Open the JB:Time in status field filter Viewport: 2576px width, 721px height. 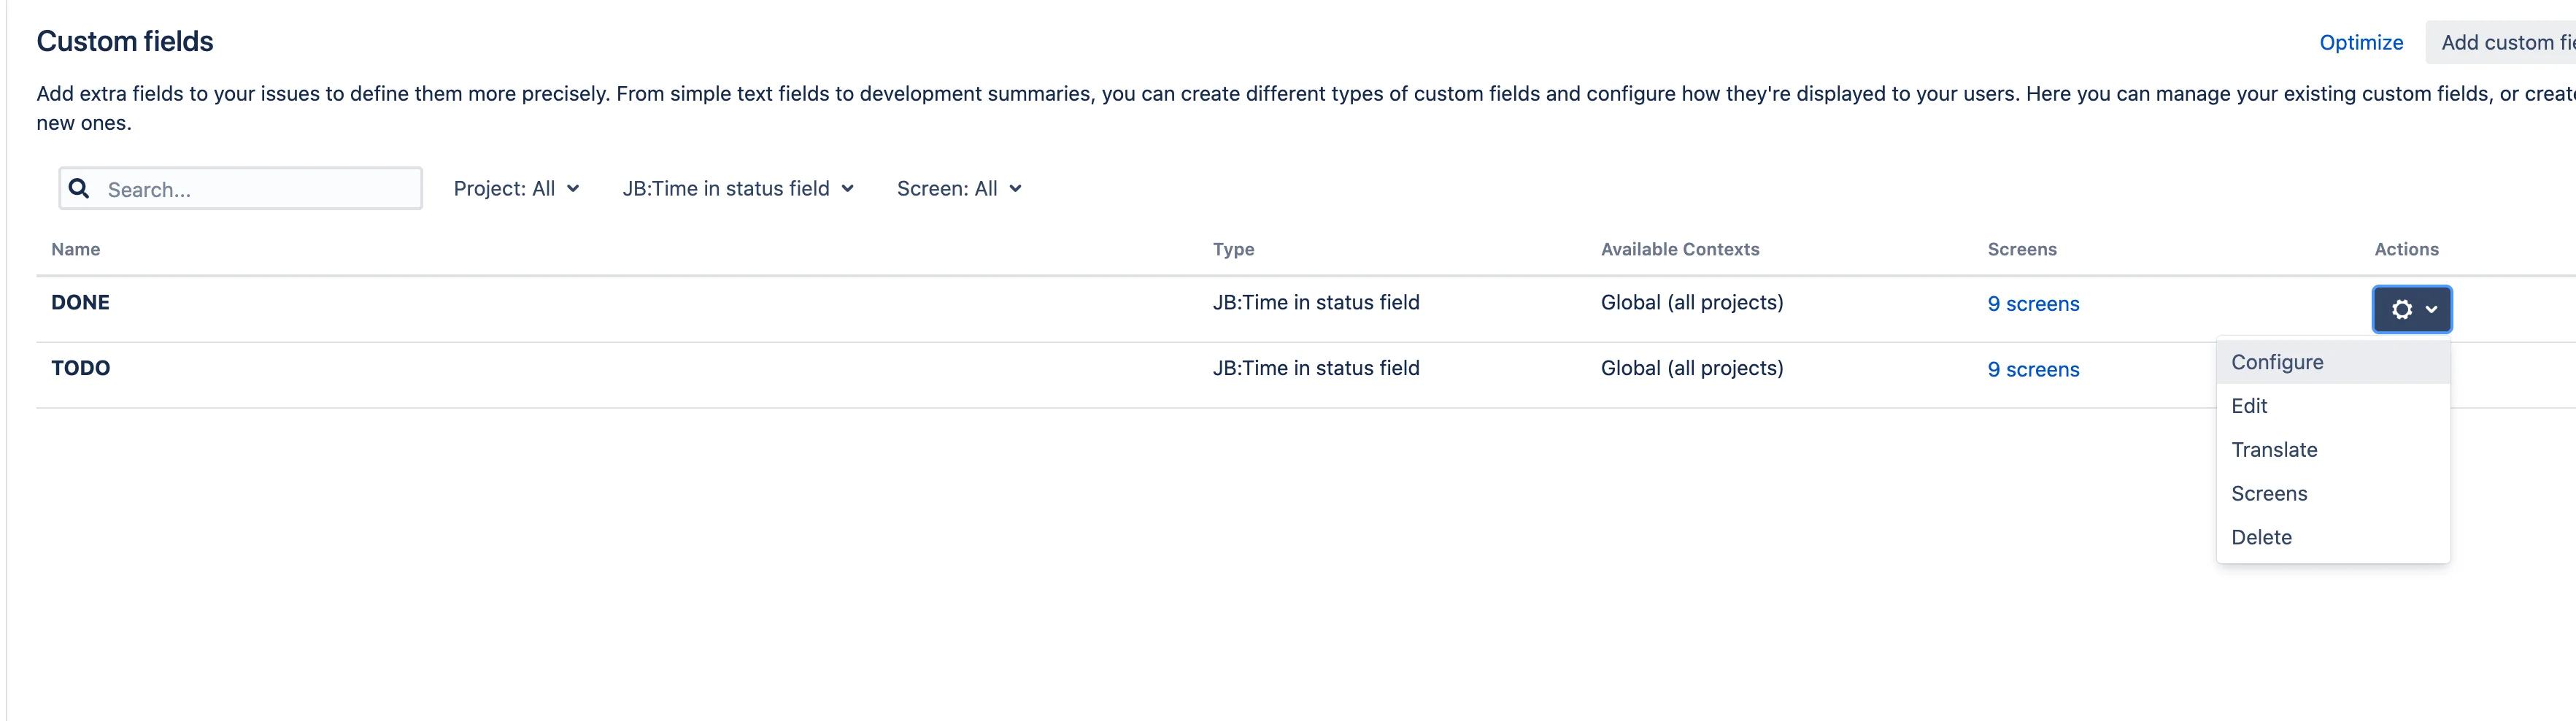click(x=738, y=189)
